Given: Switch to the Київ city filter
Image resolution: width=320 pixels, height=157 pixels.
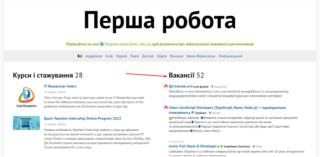Looking at the screenshot, I should coord(109,56).
